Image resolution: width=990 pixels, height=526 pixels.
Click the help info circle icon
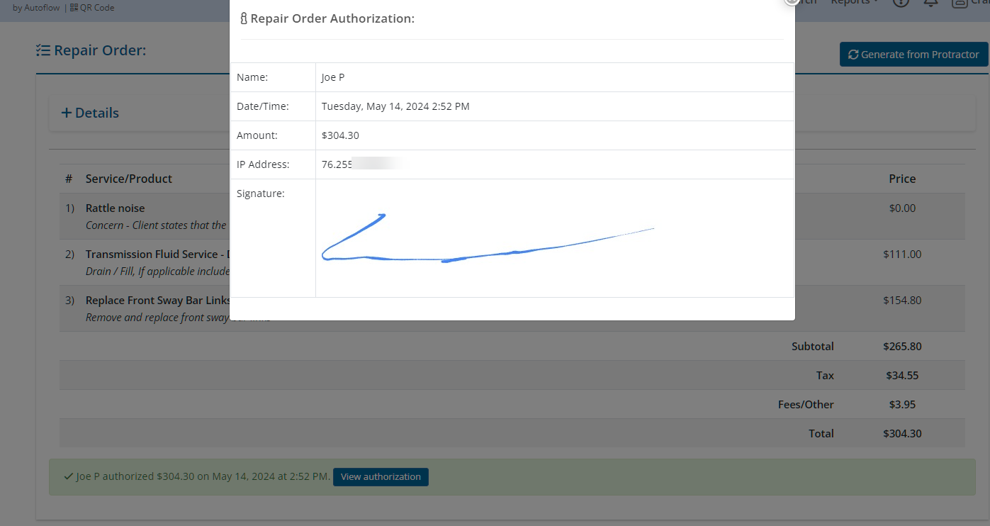click(901, 2)
